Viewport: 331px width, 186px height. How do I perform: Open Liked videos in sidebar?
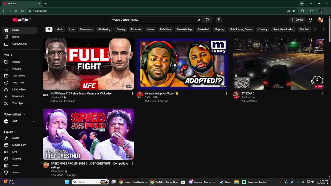[x=20, y=89]
